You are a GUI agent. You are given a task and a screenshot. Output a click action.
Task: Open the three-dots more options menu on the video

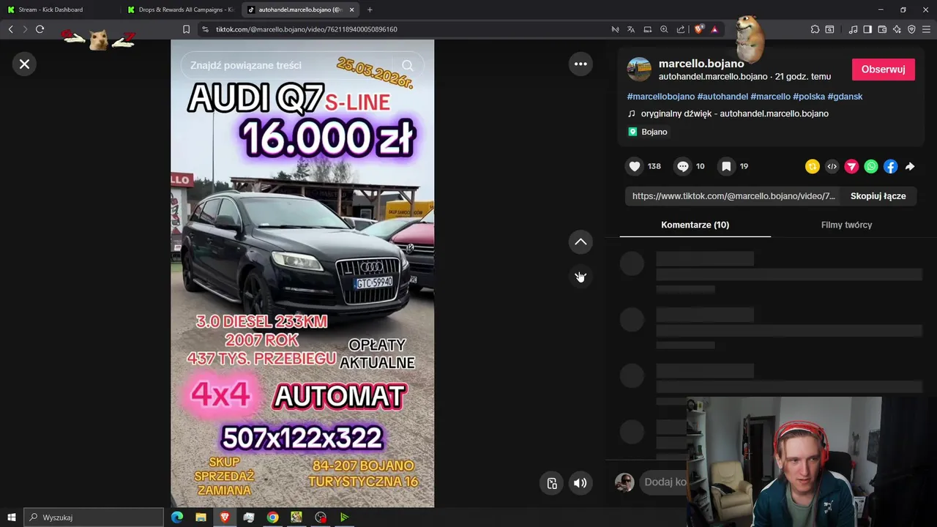tap(581, 64)
